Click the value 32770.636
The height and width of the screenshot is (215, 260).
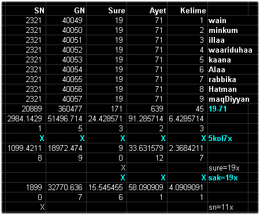click(x=65, y=187)
